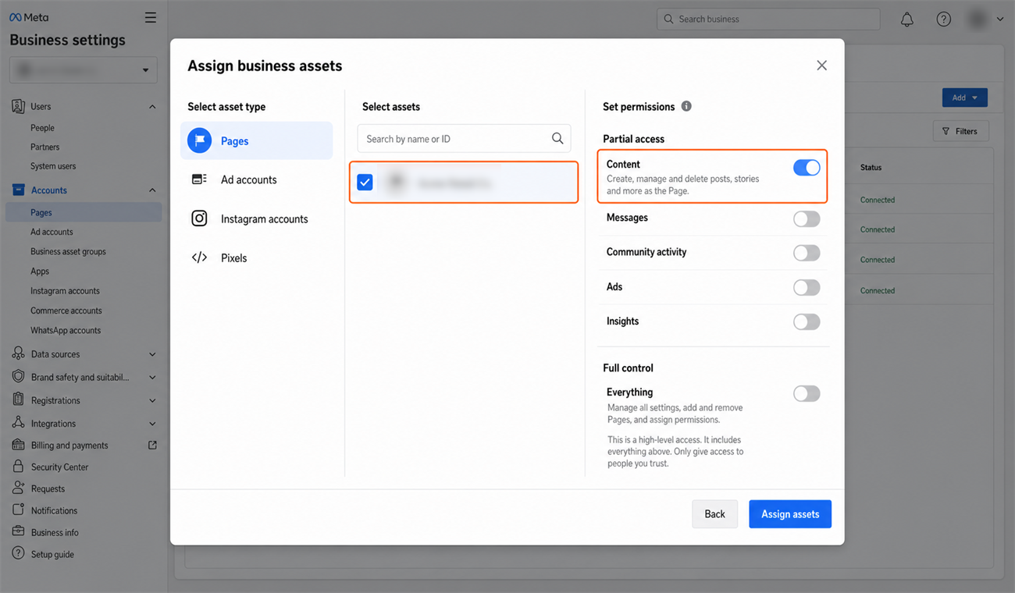The image size is (1015, 593).
Task: Collapse the Users section
Action: 152,106
